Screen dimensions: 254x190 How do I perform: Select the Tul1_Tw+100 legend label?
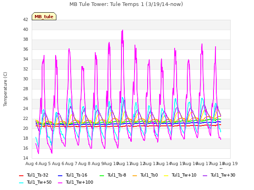[79, 182]
